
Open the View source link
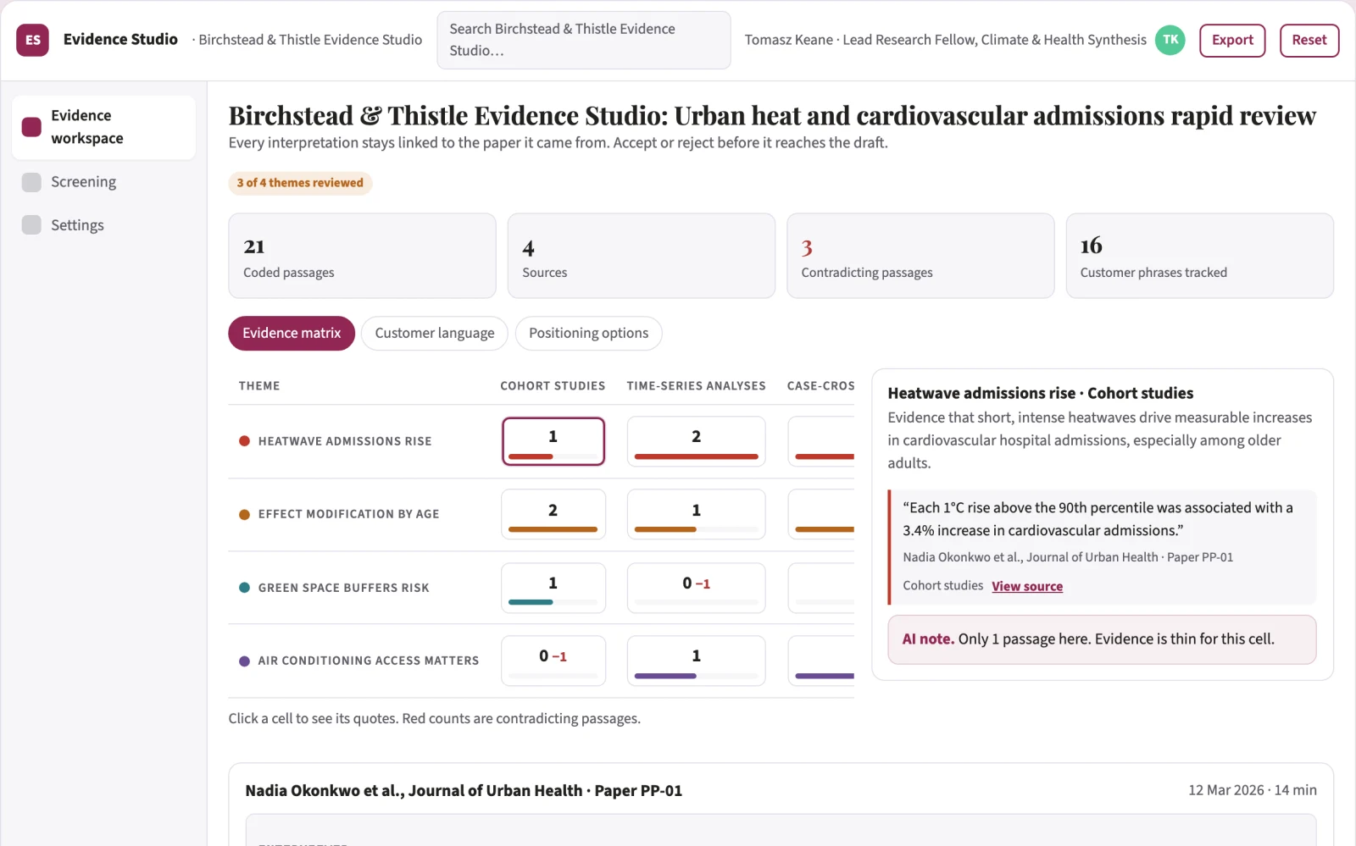click(1027, 586)
